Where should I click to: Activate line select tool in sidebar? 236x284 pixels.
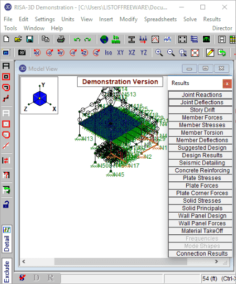point(6,99)
